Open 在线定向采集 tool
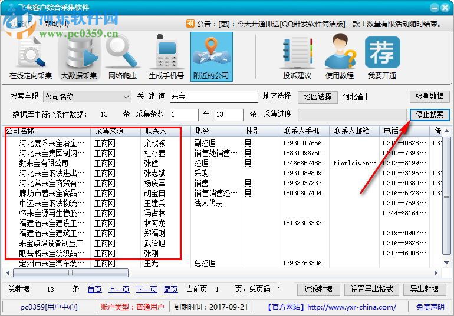Screen dimensions: 454x316 tap(31, 58)
